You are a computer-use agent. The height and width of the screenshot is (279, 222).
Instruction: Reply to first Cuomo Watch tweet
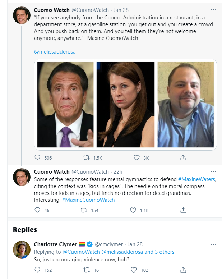coord(37,158)
